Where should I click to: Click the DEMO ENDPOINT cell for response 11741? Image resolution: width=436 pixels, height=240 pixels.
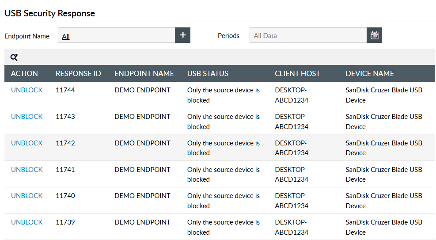pyautogui.click(x=142, y=170)
